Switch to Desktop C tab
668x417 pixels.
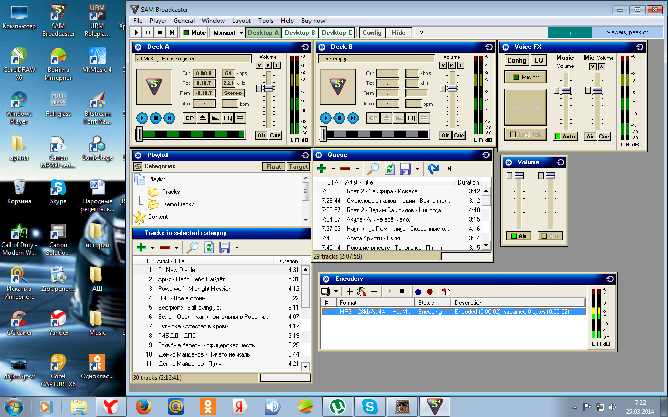pyautogui.click(x=337, y=32)
